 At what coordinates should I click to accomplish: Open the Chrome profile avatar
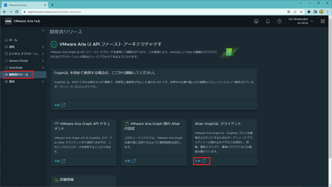click(321, 12)
